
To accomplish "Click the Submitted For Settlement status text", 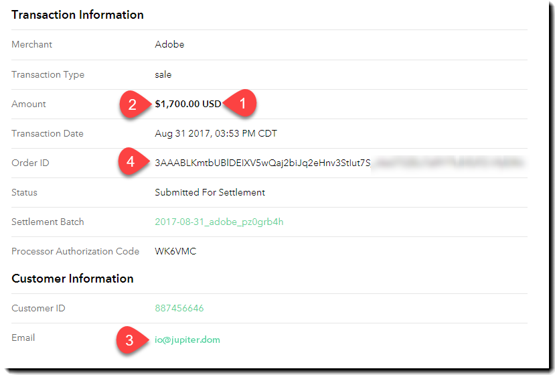I will [210, 192].
